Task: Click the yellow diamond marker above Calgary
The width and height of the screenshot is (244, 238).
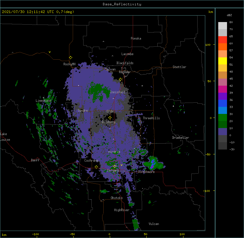Action: click(x=115, y=166)
